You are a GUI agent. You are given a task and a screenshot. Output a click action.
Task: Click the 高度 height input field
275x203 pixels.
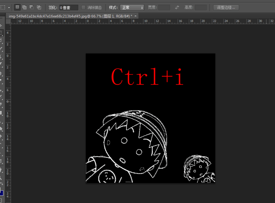coord(201,7)
